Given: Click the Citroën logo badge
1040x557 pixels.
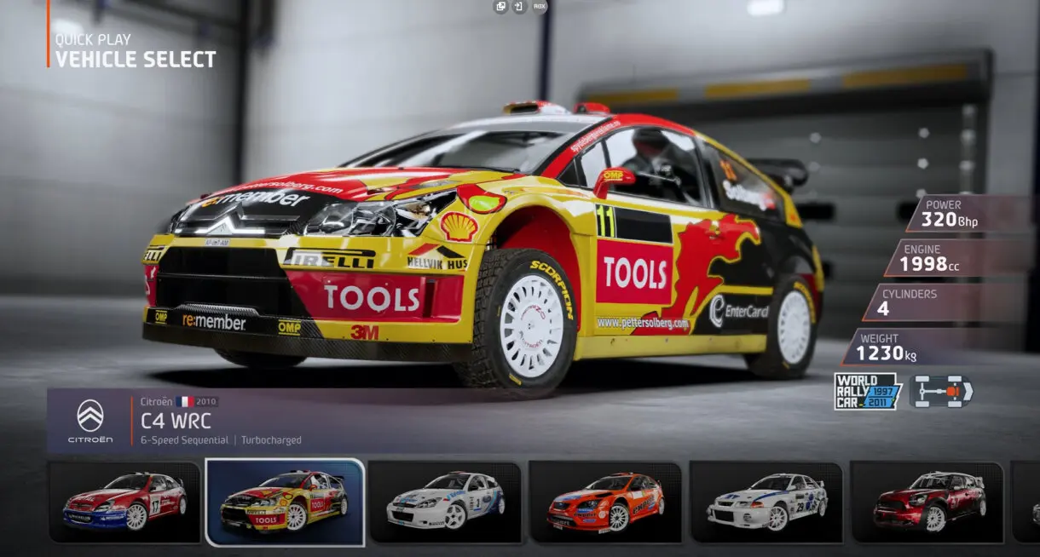Looking at the screenshot, I should (x=90, y=421).
